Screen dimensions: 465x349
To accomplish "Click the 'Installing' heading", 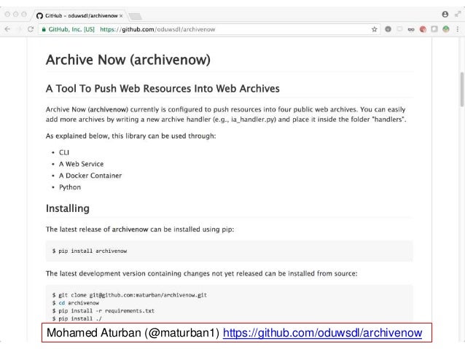I will tap(68, 208).
